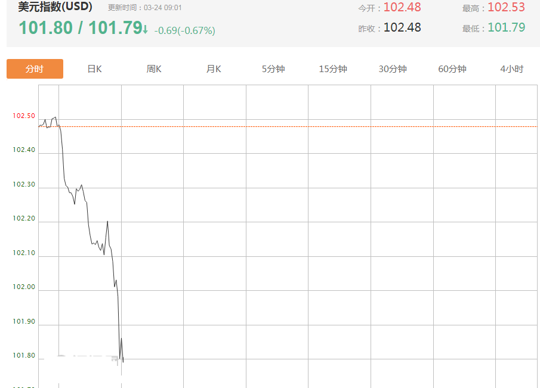Screen dimensions: 540x388
Task: Show the 15分钟 chart tab
Action: pyautogui.click(x=333, y=69)
